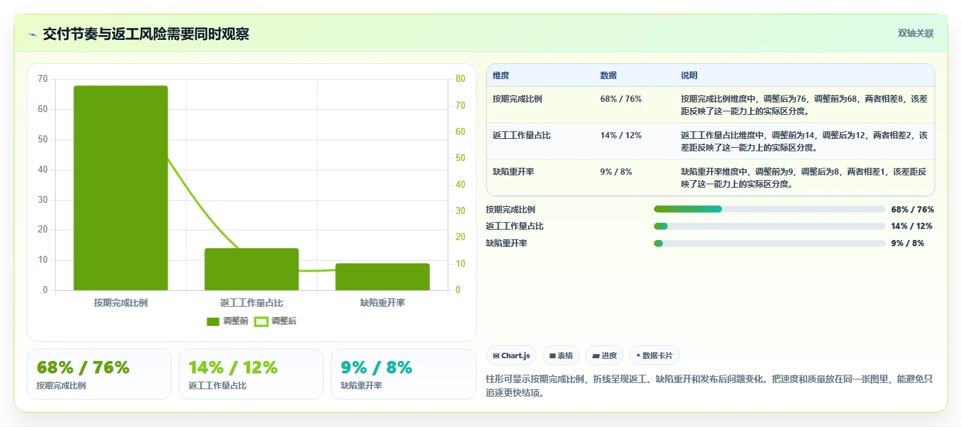Viewport: 962px width, 427px height.
Task: Click the 按期完成比例 description text in the table
Action: tap(804, 105)
